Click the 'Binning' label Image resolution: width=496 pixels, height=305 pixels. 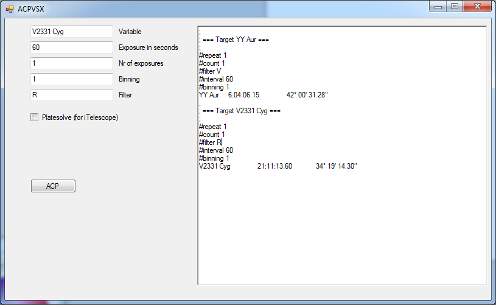coord(129,79)
